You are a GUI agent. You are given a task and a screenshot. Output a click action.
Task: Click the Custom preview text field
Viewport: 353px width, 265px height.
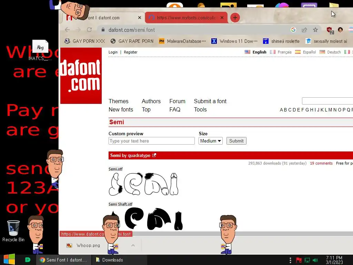coord(152,141)
